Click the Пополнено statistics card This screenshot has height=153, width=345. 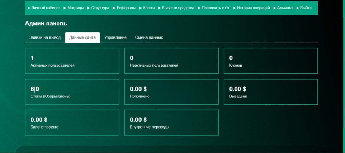[x=171, y=91]
